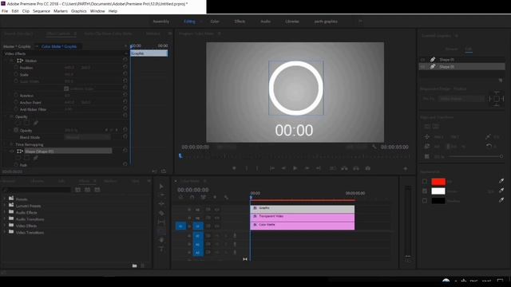
Task: Select the Slip tool in the tools panel
Action: (161, 222)
